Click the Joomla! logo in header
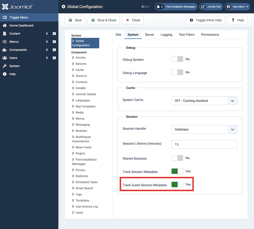 [x=17, y=7]
